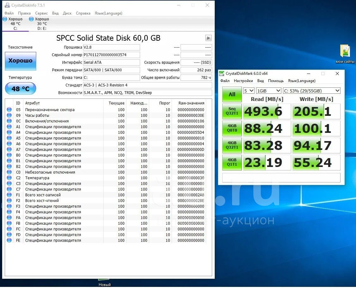
Task: Click the next disk arrow button
Action: pos(208,38)
